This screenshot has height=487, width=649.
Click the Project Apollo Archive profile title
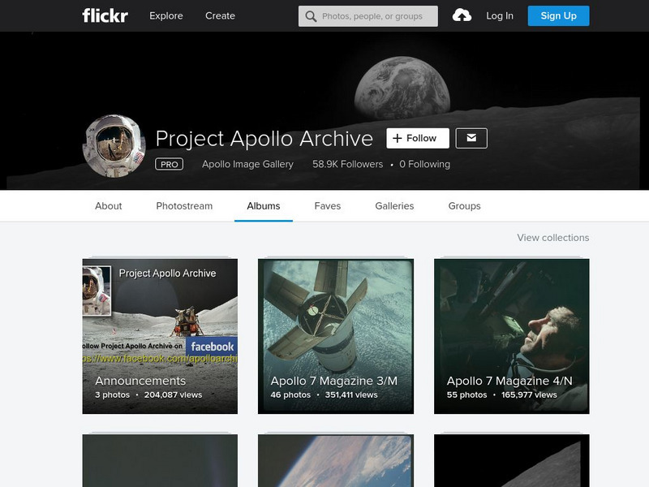[x=264, y=138]
